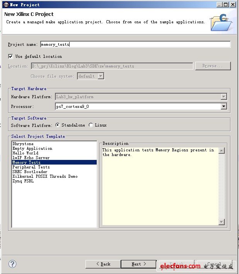The image size is (239, 274).
Task: Open the Hardware Platform dropdown
Action: (224, 97)
